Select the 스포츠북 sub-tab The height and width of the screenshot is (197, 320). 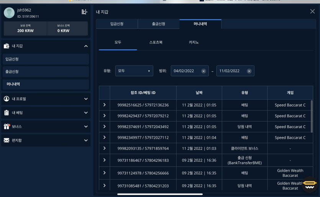pos(156,43)
